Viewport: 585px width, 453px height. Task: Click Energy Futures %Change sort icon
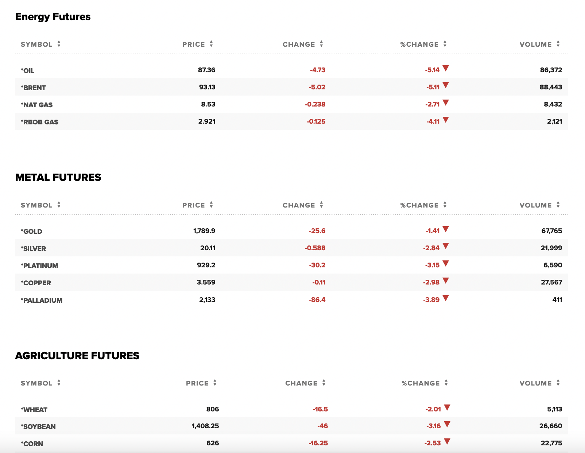click(445, 44)
